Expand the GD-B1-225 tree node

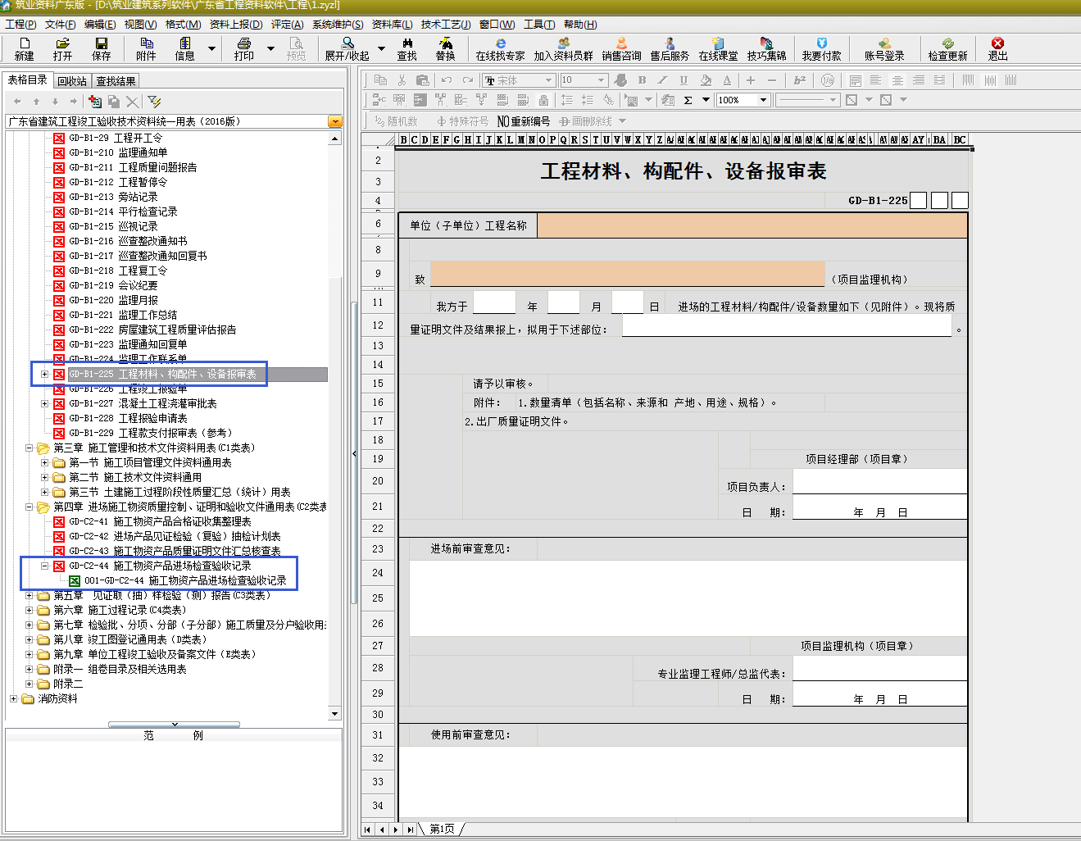[44, 374]
